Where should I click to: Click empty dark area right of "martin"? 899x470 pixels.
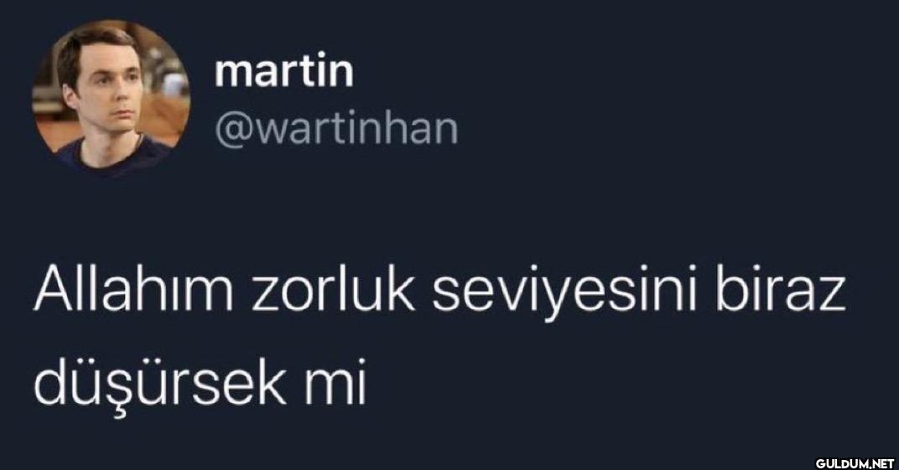tap(574, 71)
